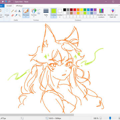Activate Couleur 2 background color
Viewport: 120px width, 120px height.
point(60,13)
